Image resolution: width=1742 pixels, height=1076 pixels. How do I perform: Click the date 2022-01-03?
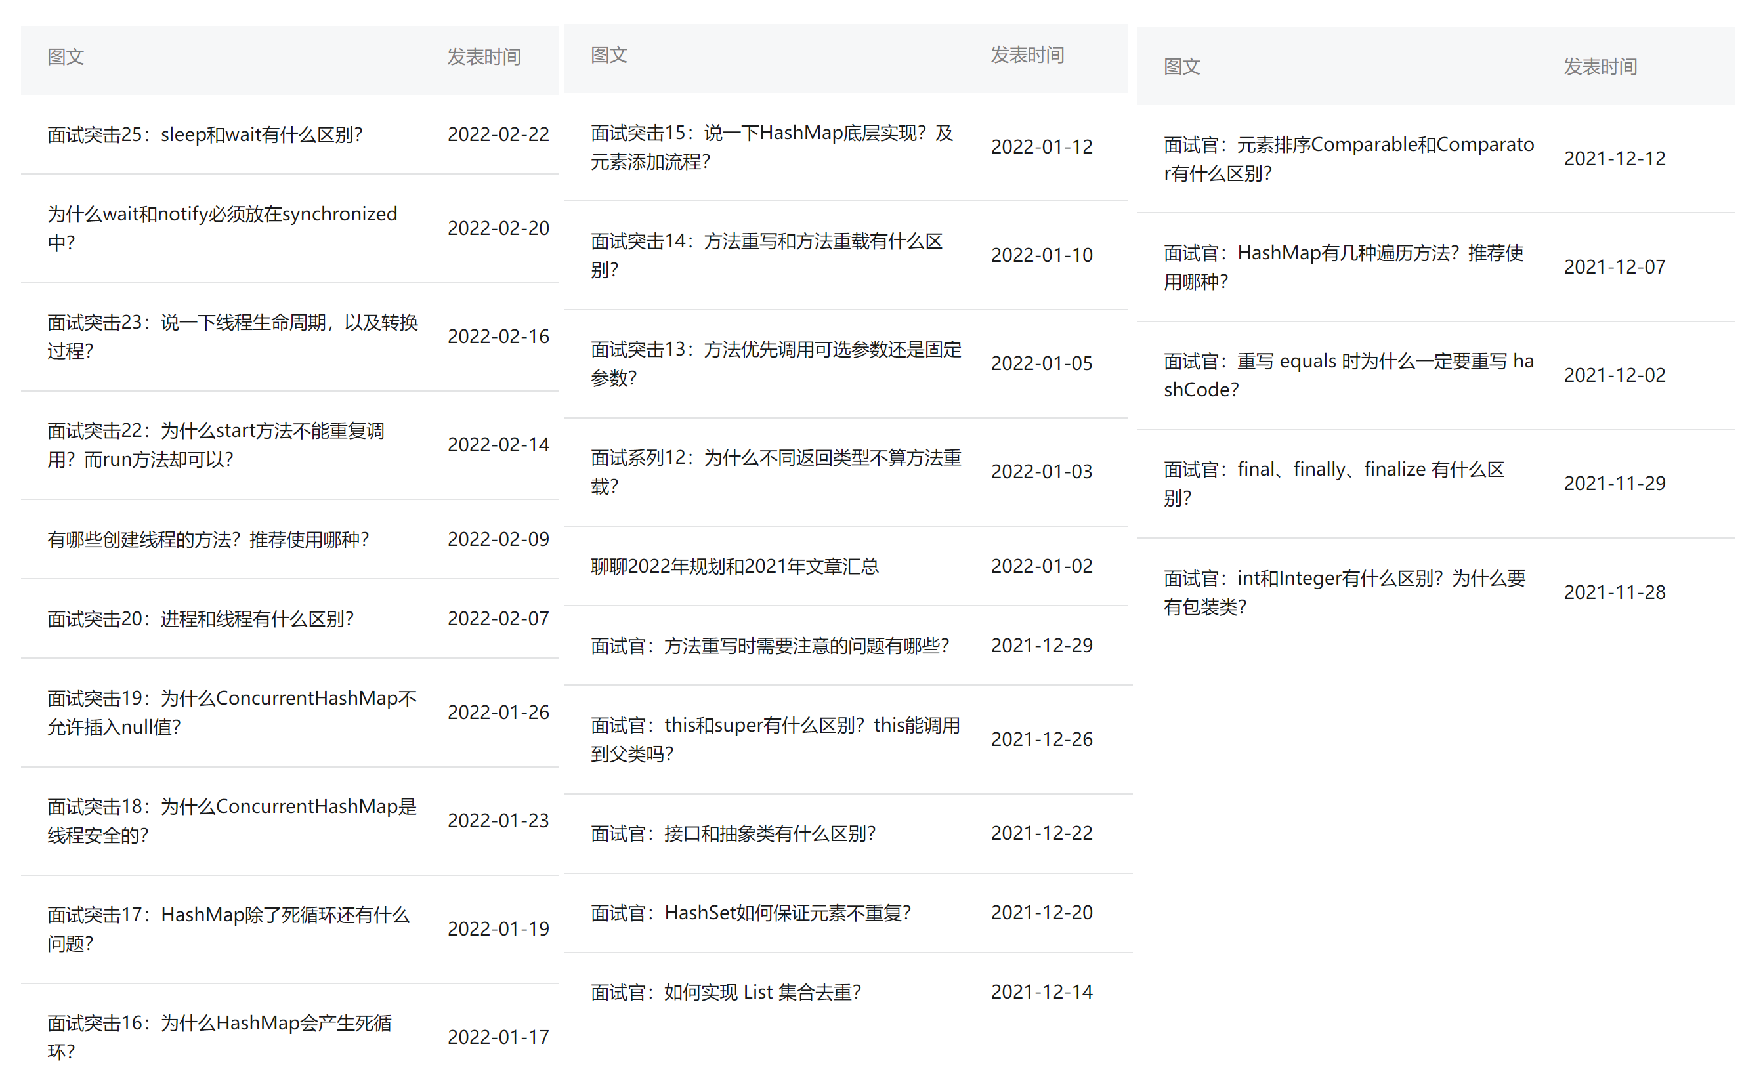coord(1042,472)
